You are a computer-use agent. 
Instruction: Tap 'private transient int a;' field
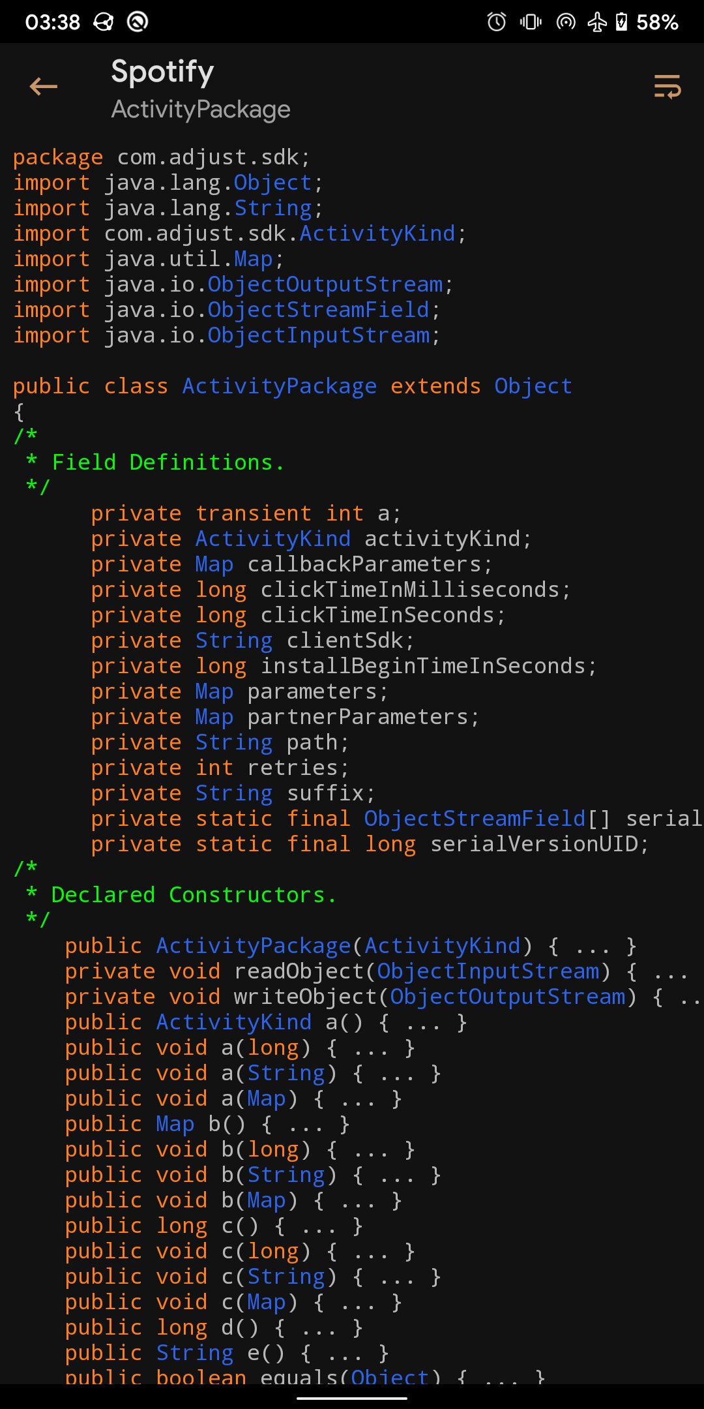coord(246,513)
